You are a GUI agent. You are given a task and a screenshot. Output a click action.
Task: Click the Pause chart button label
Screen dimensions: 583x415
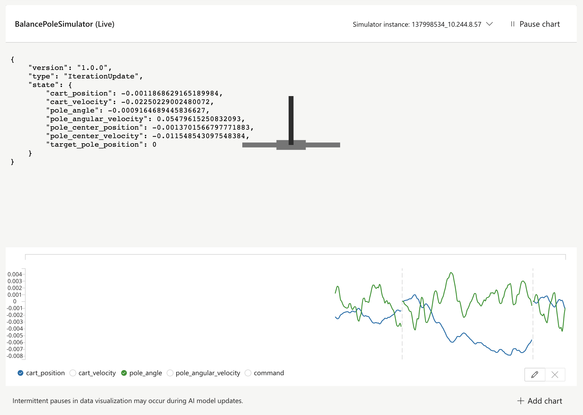(x=539, y=24)
